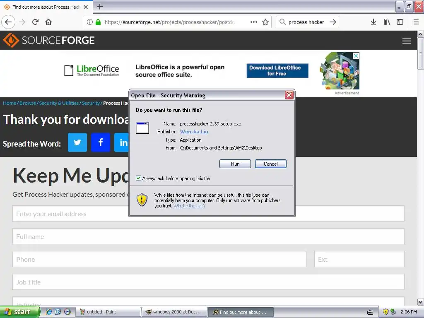Switch to untitled - Paint taskbar button

[x=108, y=312]
